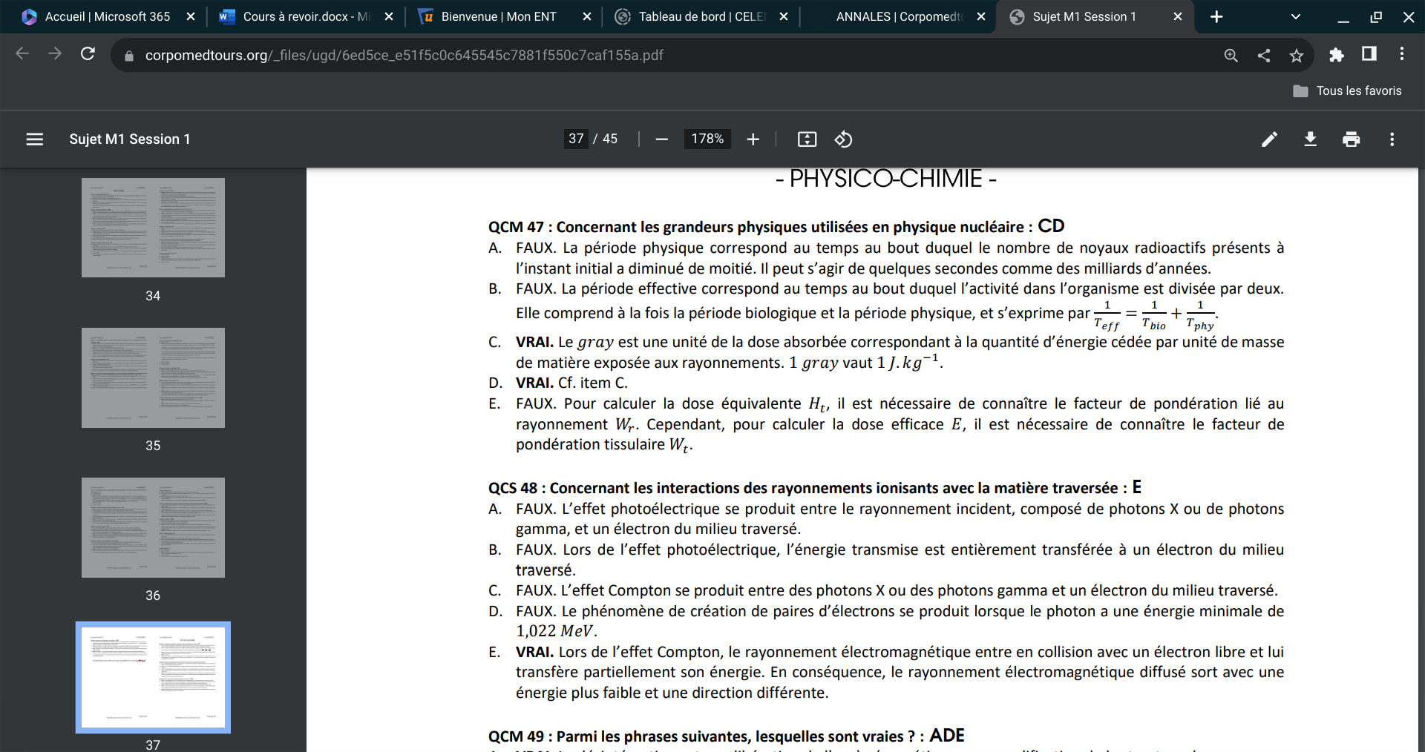This screenshot has height=752, width=1425.
Task: Select the highlighted page 37 thumbnail
Action: point(153,677)
